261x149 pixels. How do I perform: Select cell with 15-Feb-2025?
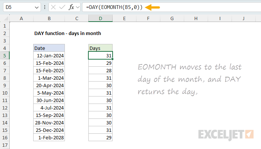tap(49, 70)
